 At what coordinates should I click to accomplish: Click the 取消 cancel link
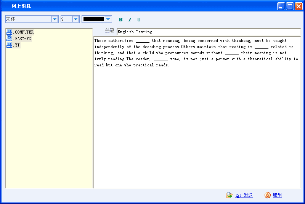tap(277, 195)
